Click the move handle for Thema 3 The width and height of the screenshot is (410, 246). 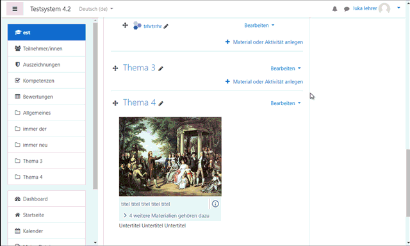click(115, 69)
